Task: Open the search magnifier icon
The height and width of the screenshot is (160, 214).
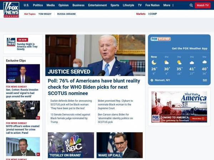Action: (191, 5)
